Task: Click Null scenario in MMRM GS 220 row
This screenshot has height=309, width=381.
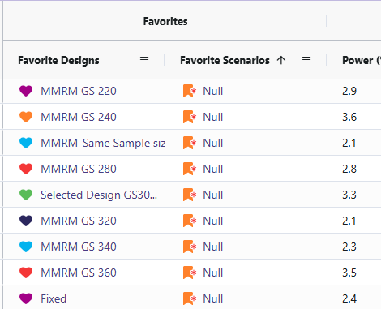Action: coord(213,91)
